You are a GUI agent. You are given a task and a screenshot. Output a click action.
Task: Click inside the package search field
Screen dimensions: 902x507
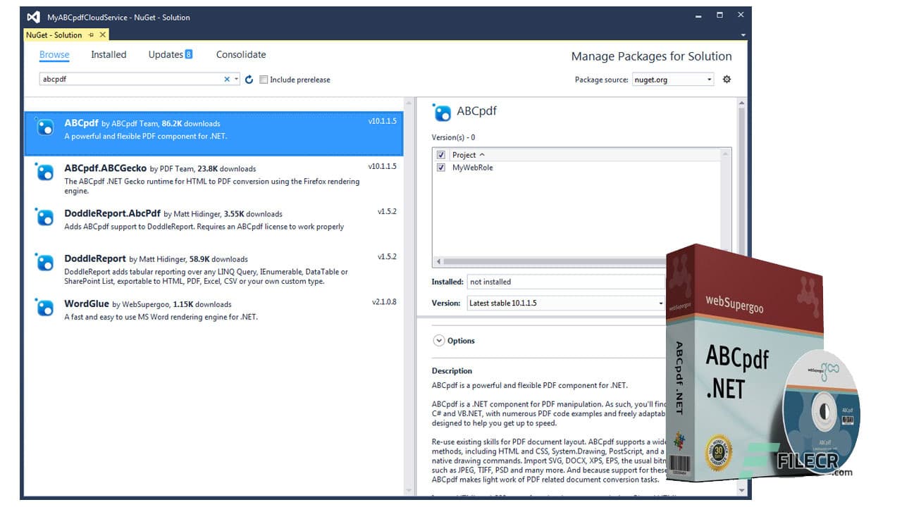[x=127, y=80]
